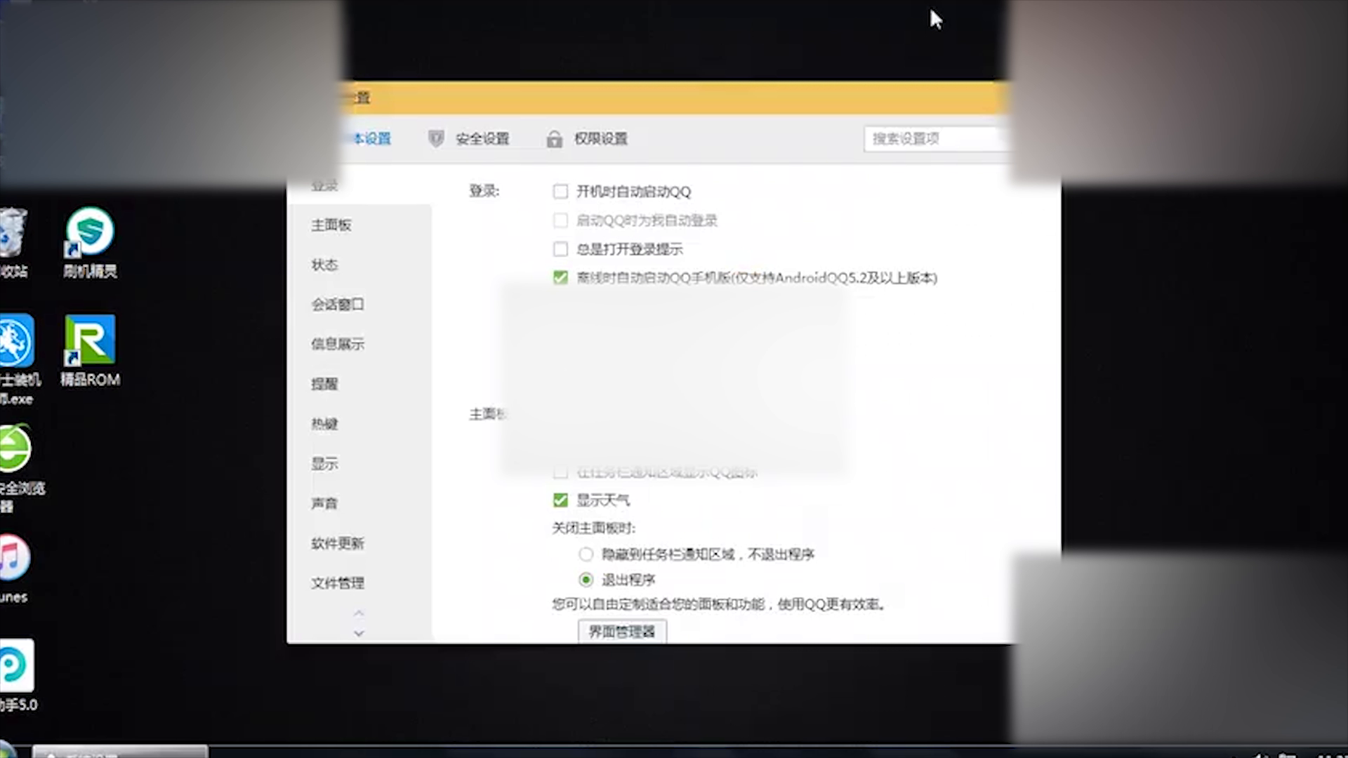
Task: Open 显示 settings in sidebar
Action: click(x=324, y=464)
